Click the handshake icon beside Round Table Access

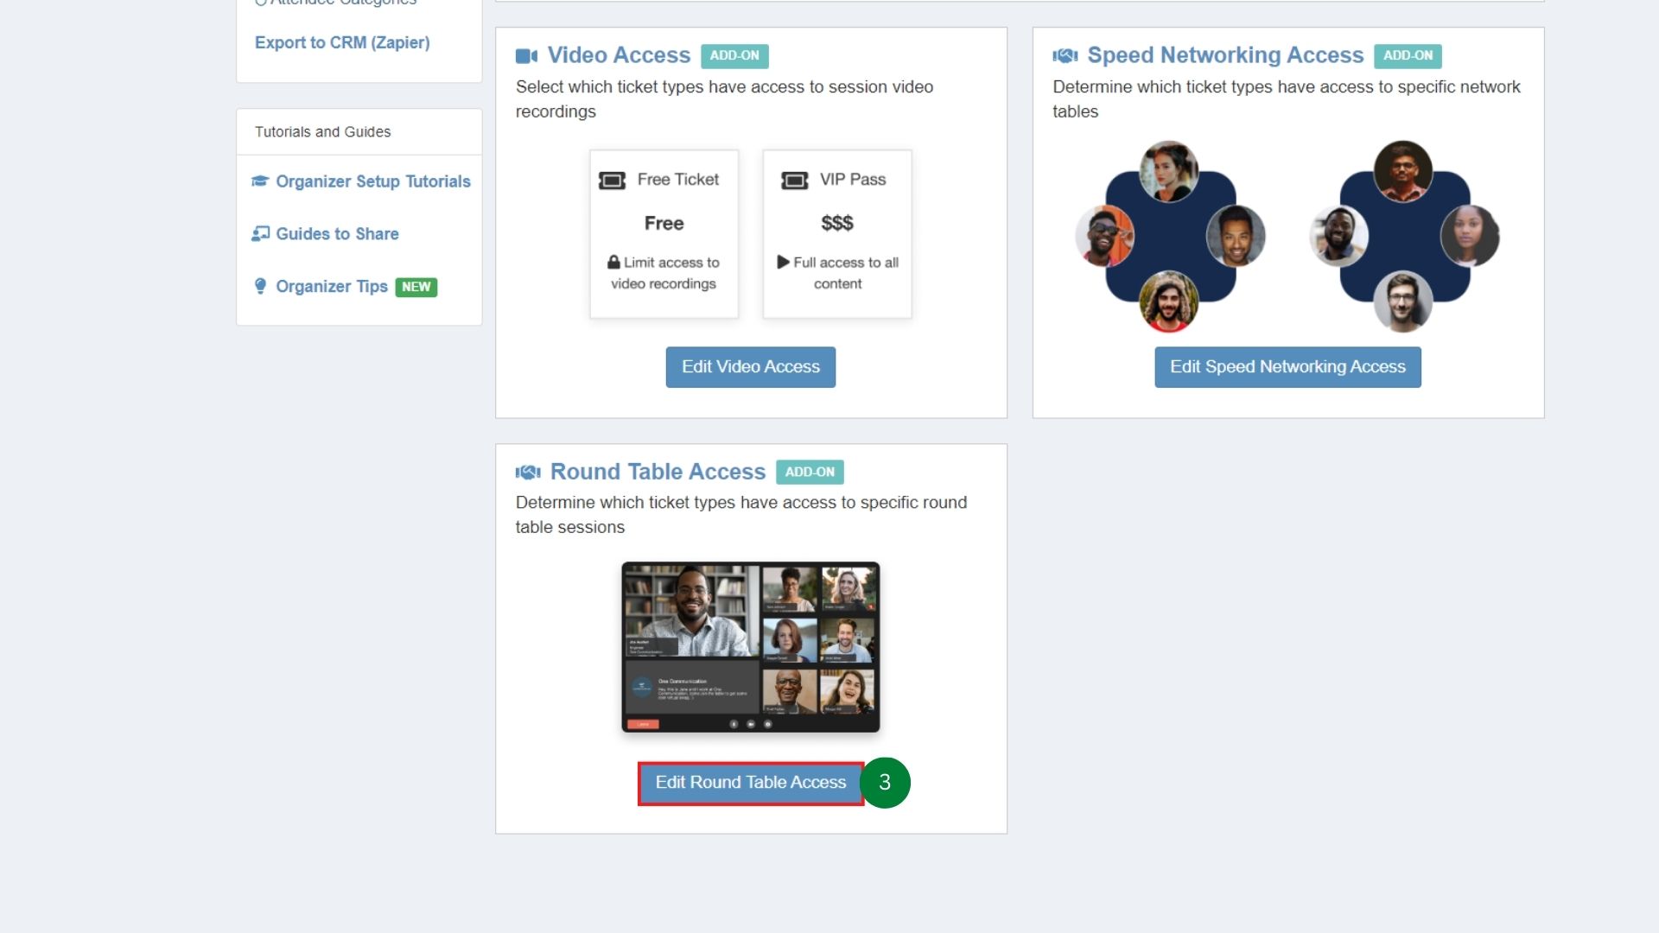pos(528,473)
